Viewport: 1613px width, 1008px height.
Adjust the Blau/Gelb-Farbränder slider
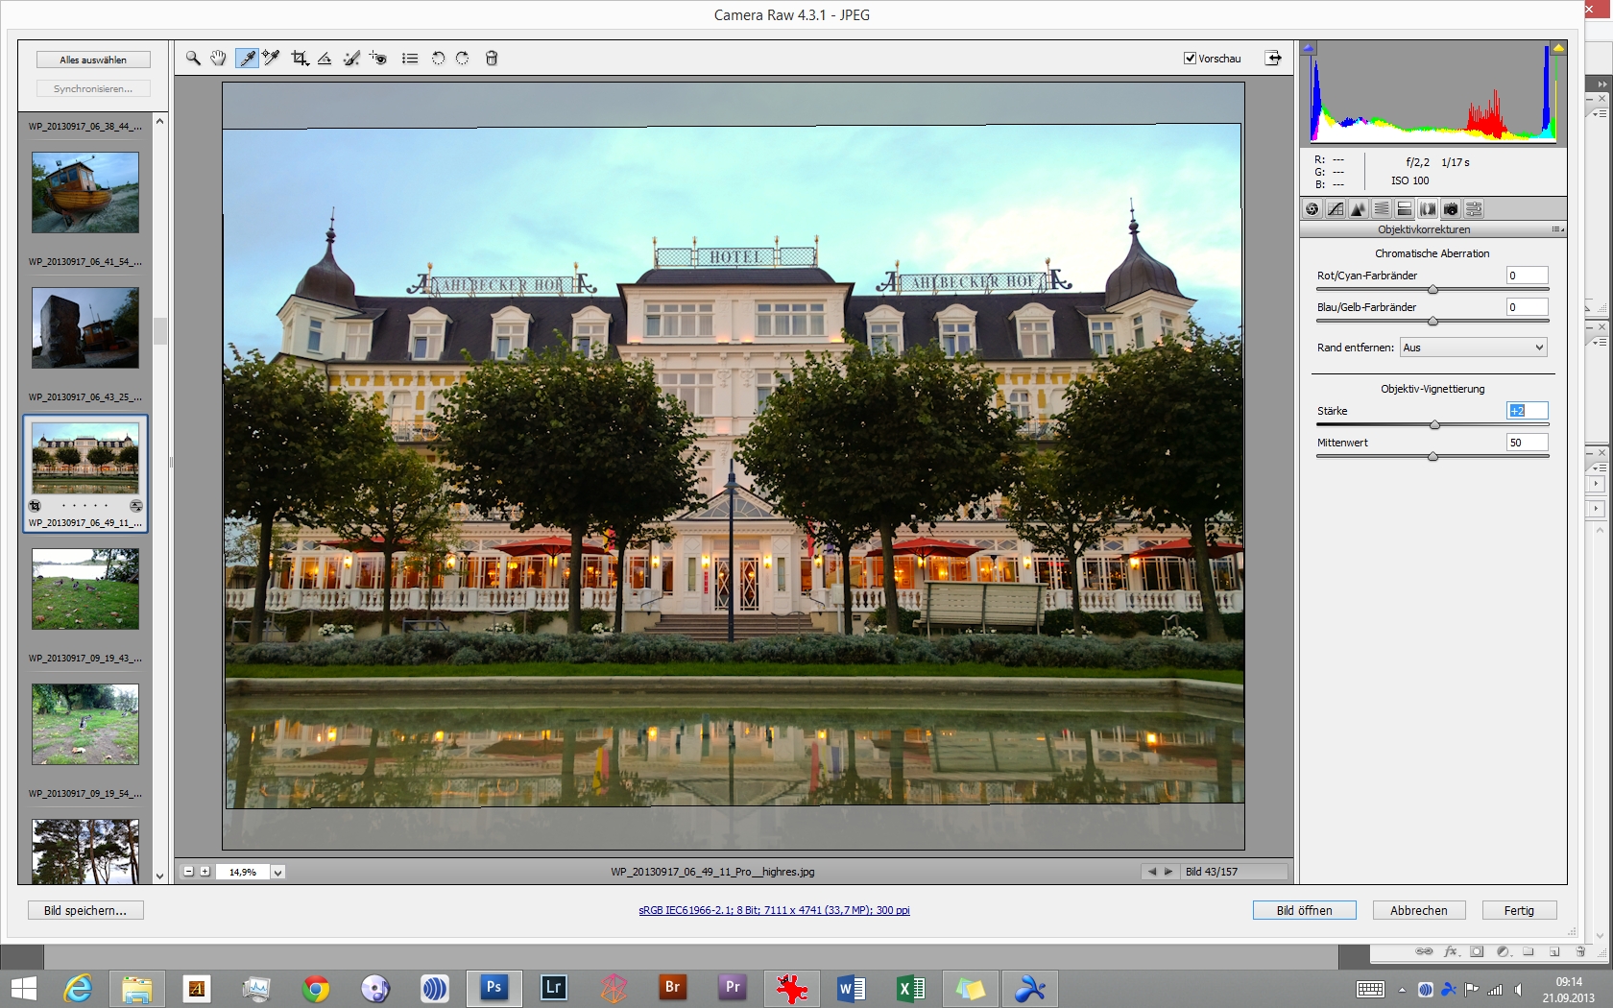click(1432, 321)
